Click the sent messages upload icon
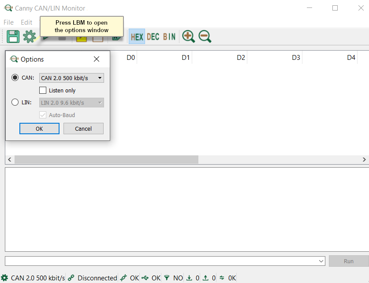The height and width of the screenshot is (283, 369). tap(205, 278)
